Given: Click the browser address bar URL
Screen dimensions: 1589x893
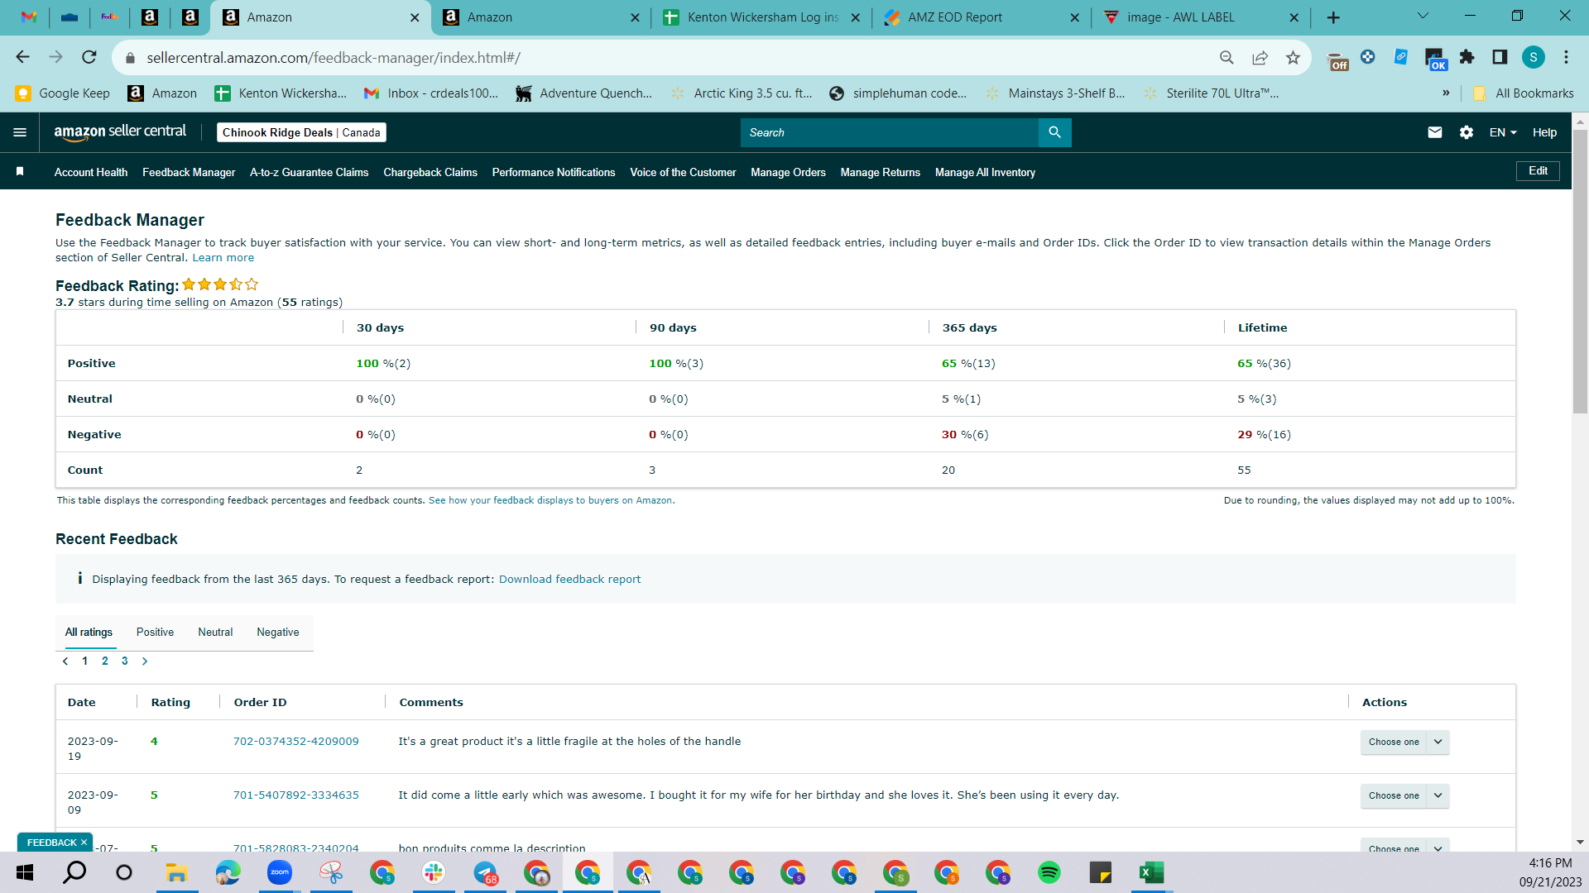Looking at the screenshot, I should 334,58.
